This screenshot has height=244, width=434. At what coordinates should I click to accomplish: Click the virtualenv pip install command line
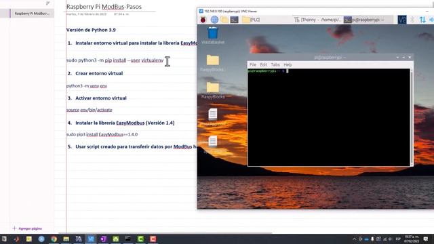coord(115,60)
